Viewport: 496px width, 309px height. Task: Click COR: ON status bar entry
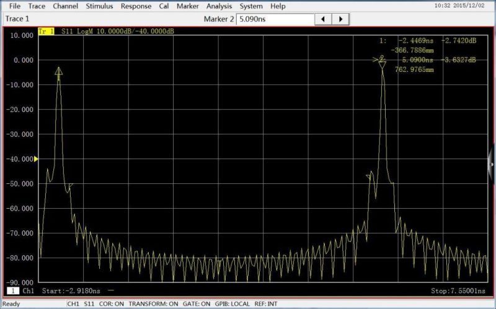pos(112,304)
